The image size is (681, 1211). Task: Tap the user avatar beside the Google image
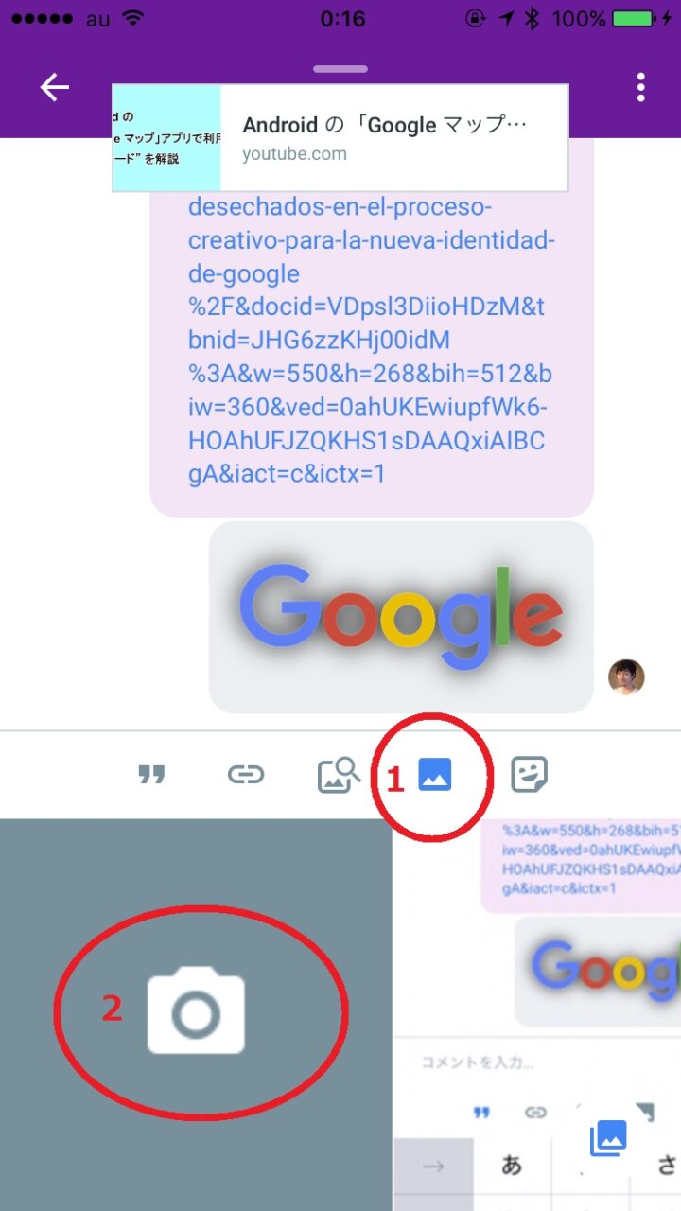tap(626, 677)
